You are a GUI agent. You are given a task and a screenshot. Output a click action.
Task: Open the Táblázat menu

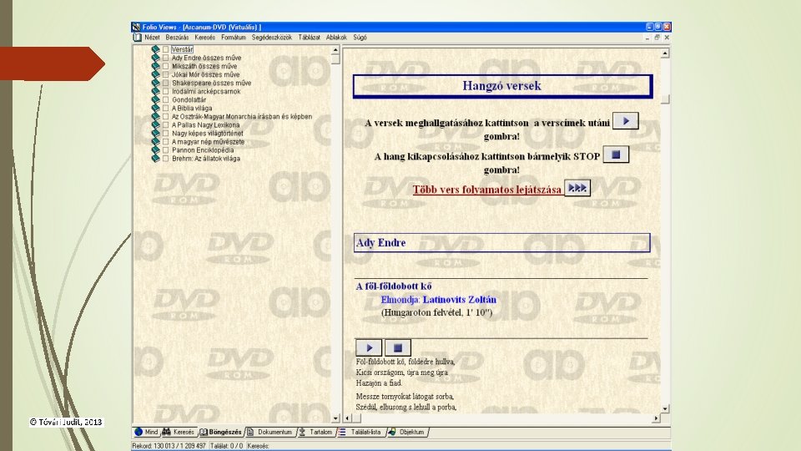pos(309,38)
